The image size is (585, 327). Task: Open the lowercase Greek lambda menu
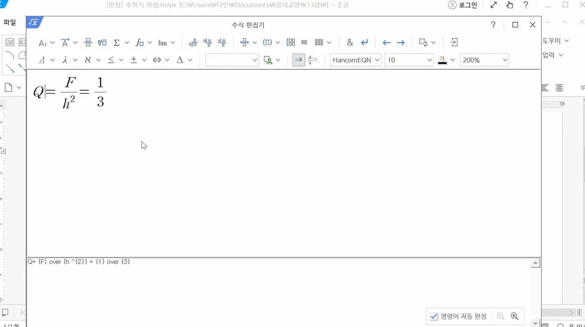69,60
